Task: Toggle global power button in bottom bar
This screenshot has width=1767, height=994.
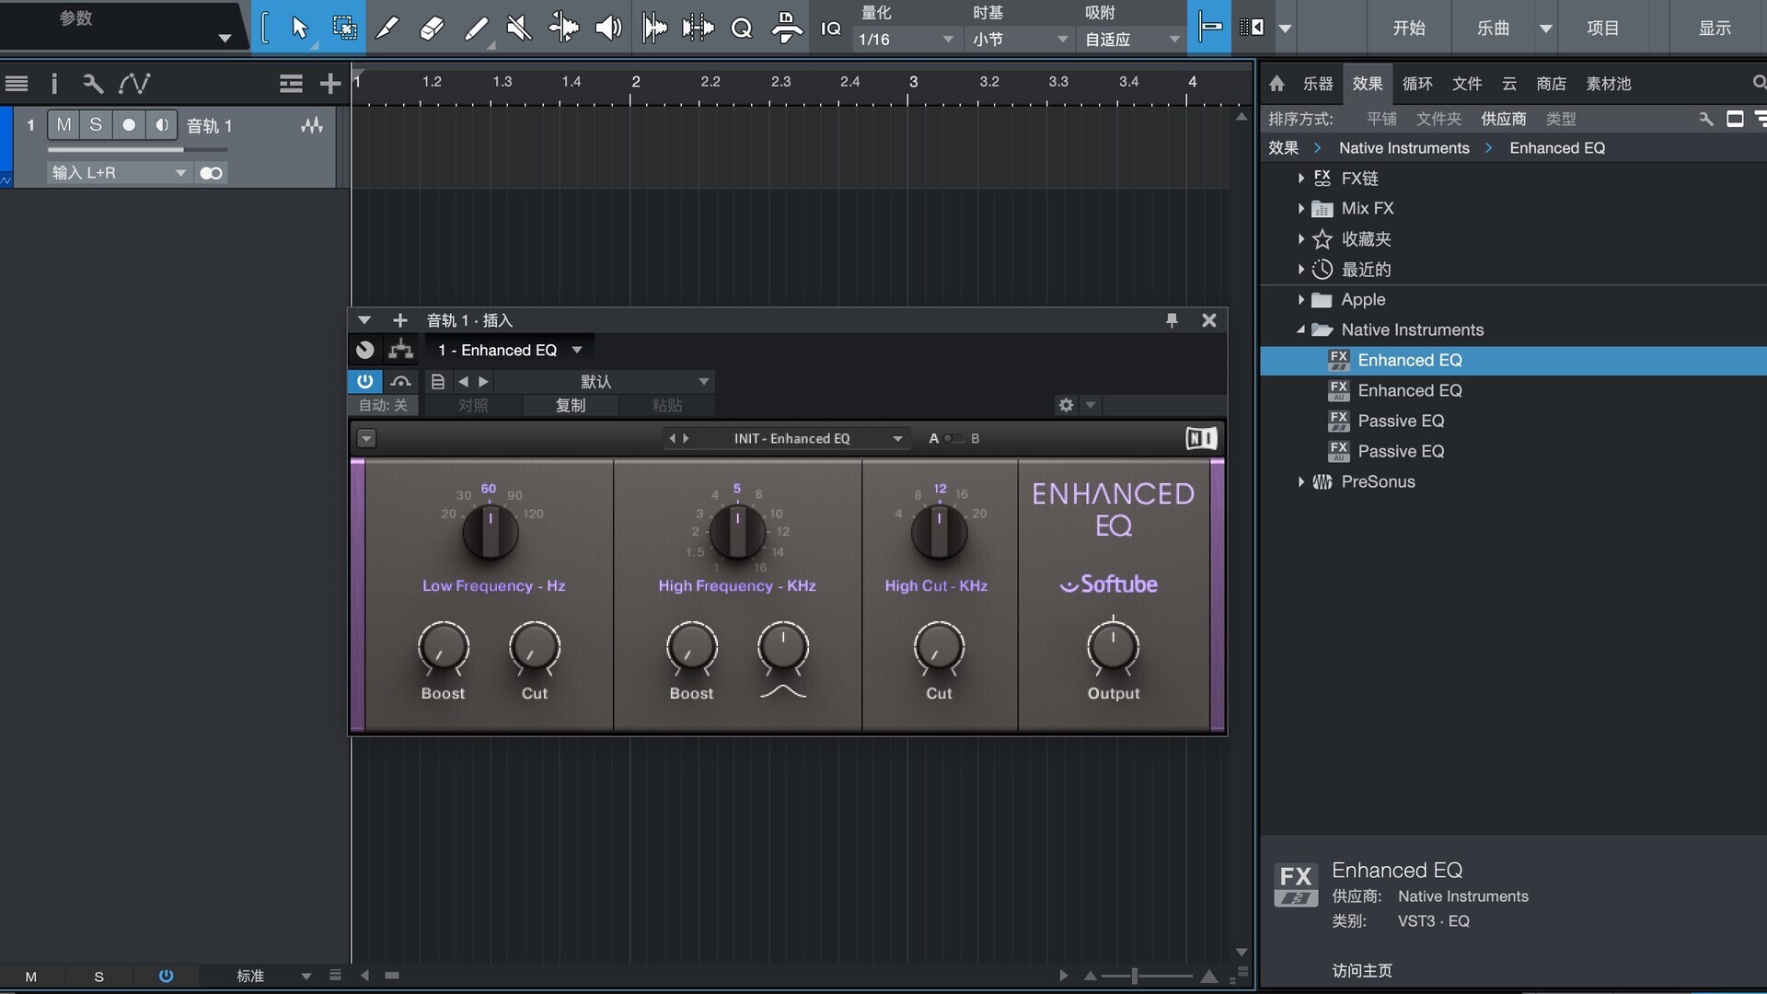Action: (x=166, y=976)
